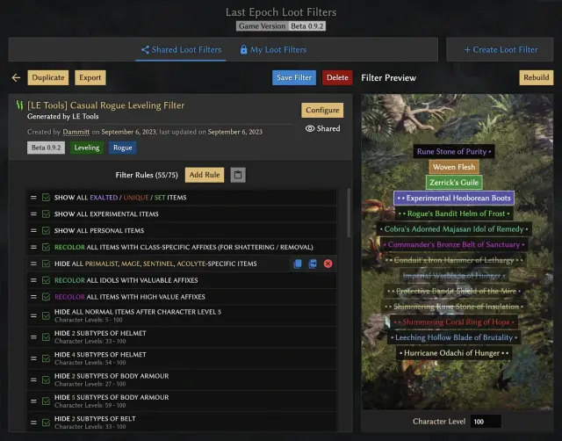Click Zerrick's Guile preview label

[x=454, y=182]
